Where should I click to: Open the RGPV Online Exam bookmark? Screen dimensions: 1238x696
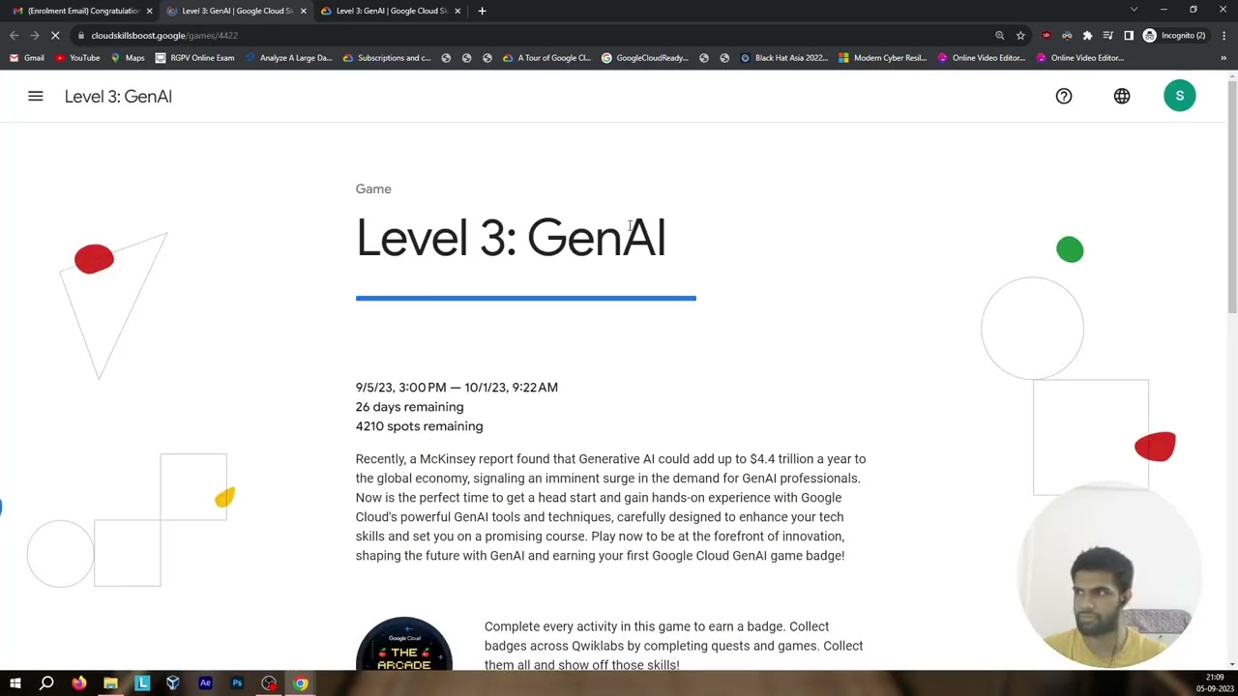tap(195, 58)
